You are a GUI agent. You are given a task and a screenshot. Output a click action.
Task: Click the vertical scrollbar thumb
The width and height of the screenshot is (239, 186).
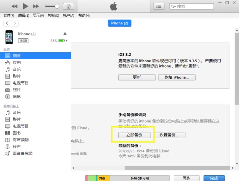tap(237, 69)
